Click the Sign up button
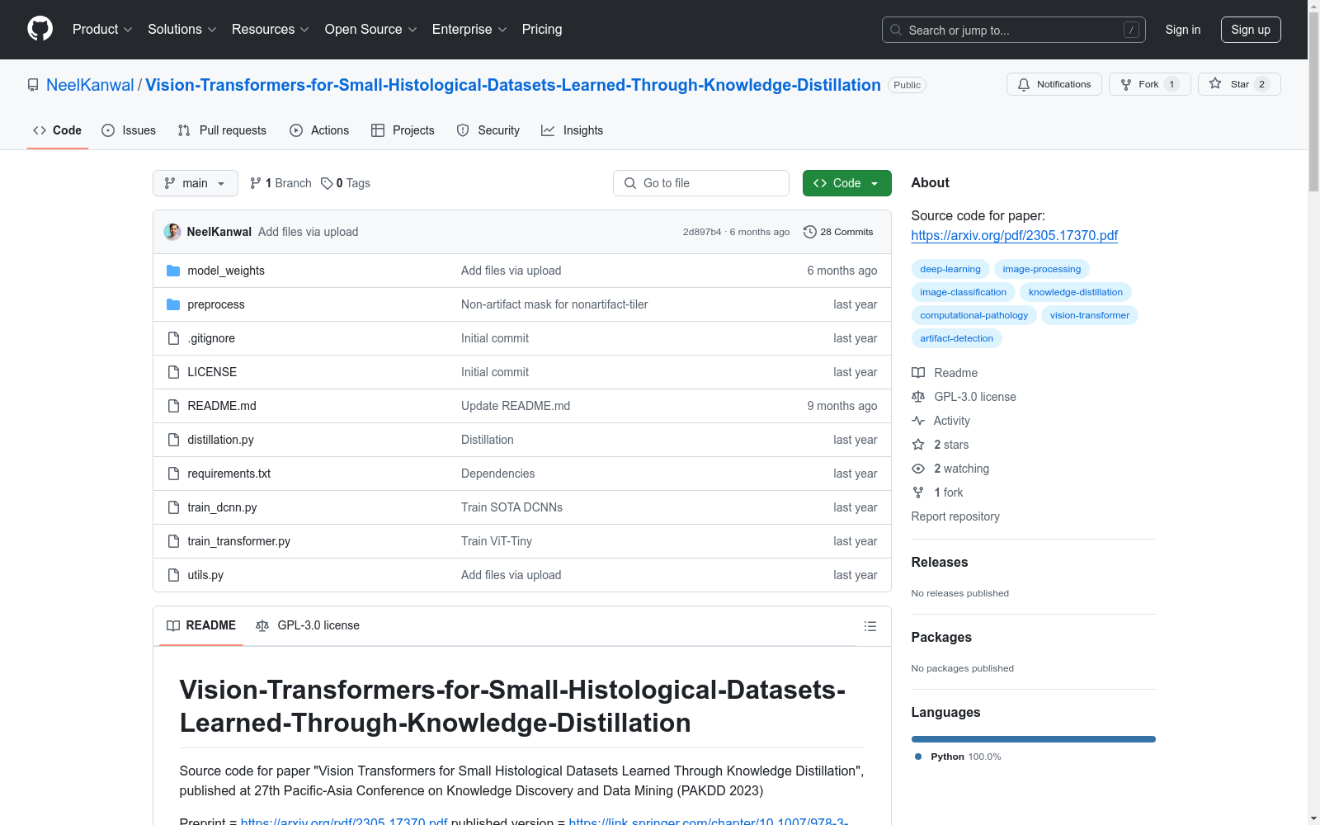This screenshot has width=1320, height=825. tap(1251, 30)
